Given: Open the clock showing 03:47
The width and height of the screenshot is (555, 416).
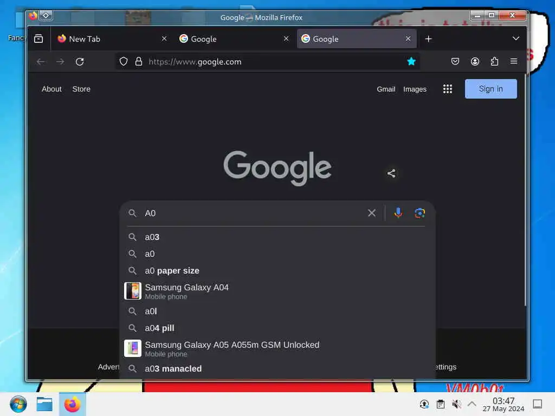Looking at the screenshot, I should click(x=503, y=404).
